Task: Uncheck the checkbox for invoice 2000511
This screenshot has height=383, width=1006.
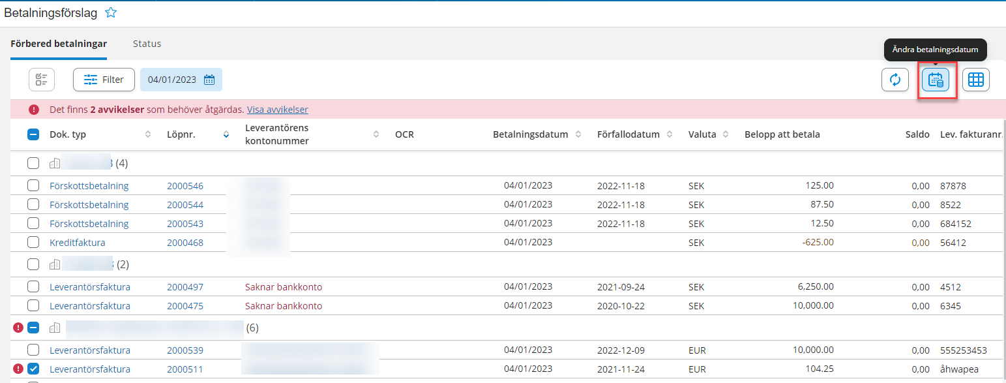Action: (33, 369)
